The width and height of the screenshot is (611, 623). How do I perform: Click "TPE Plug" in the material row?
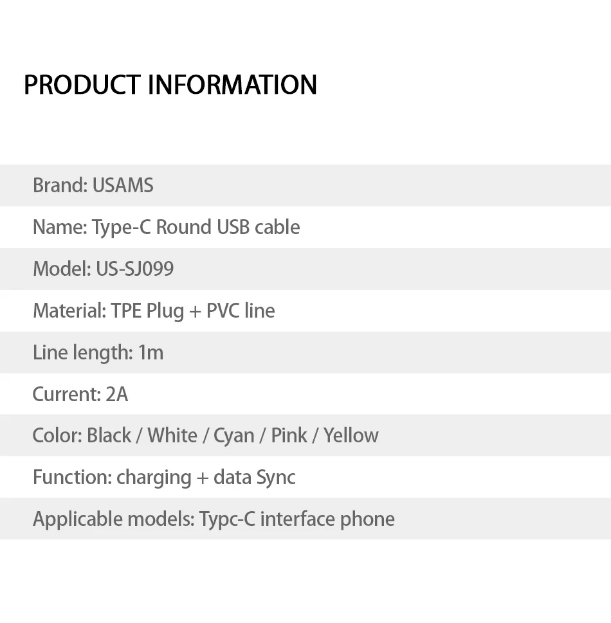click(x=147, y=311)
